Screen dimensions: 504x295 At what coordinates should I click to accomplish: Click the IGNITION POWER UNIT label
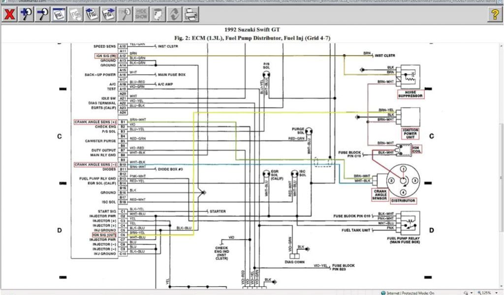[x=410, y=132]
